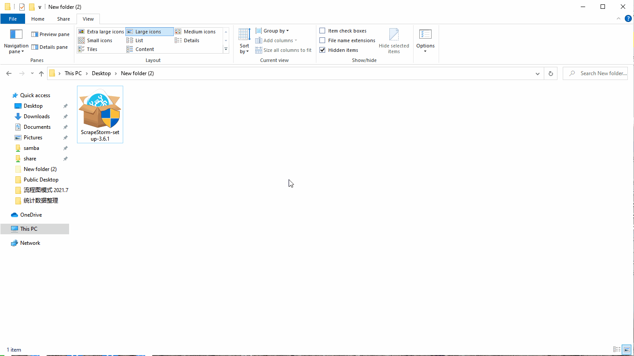Image resolution: width=634 pixels, height=356 pixels.
Task: Click the Properties quick access toolbar icon
Action: tap(22, 7)
